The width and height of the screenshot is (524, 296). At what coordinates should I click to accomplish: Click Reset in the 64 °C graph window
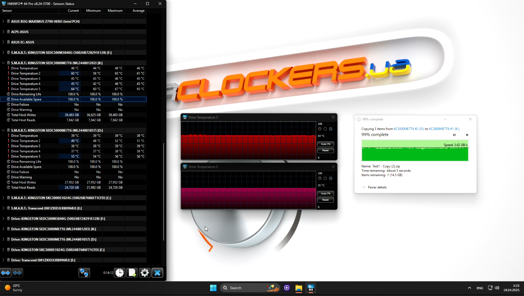tap(326, 150)
